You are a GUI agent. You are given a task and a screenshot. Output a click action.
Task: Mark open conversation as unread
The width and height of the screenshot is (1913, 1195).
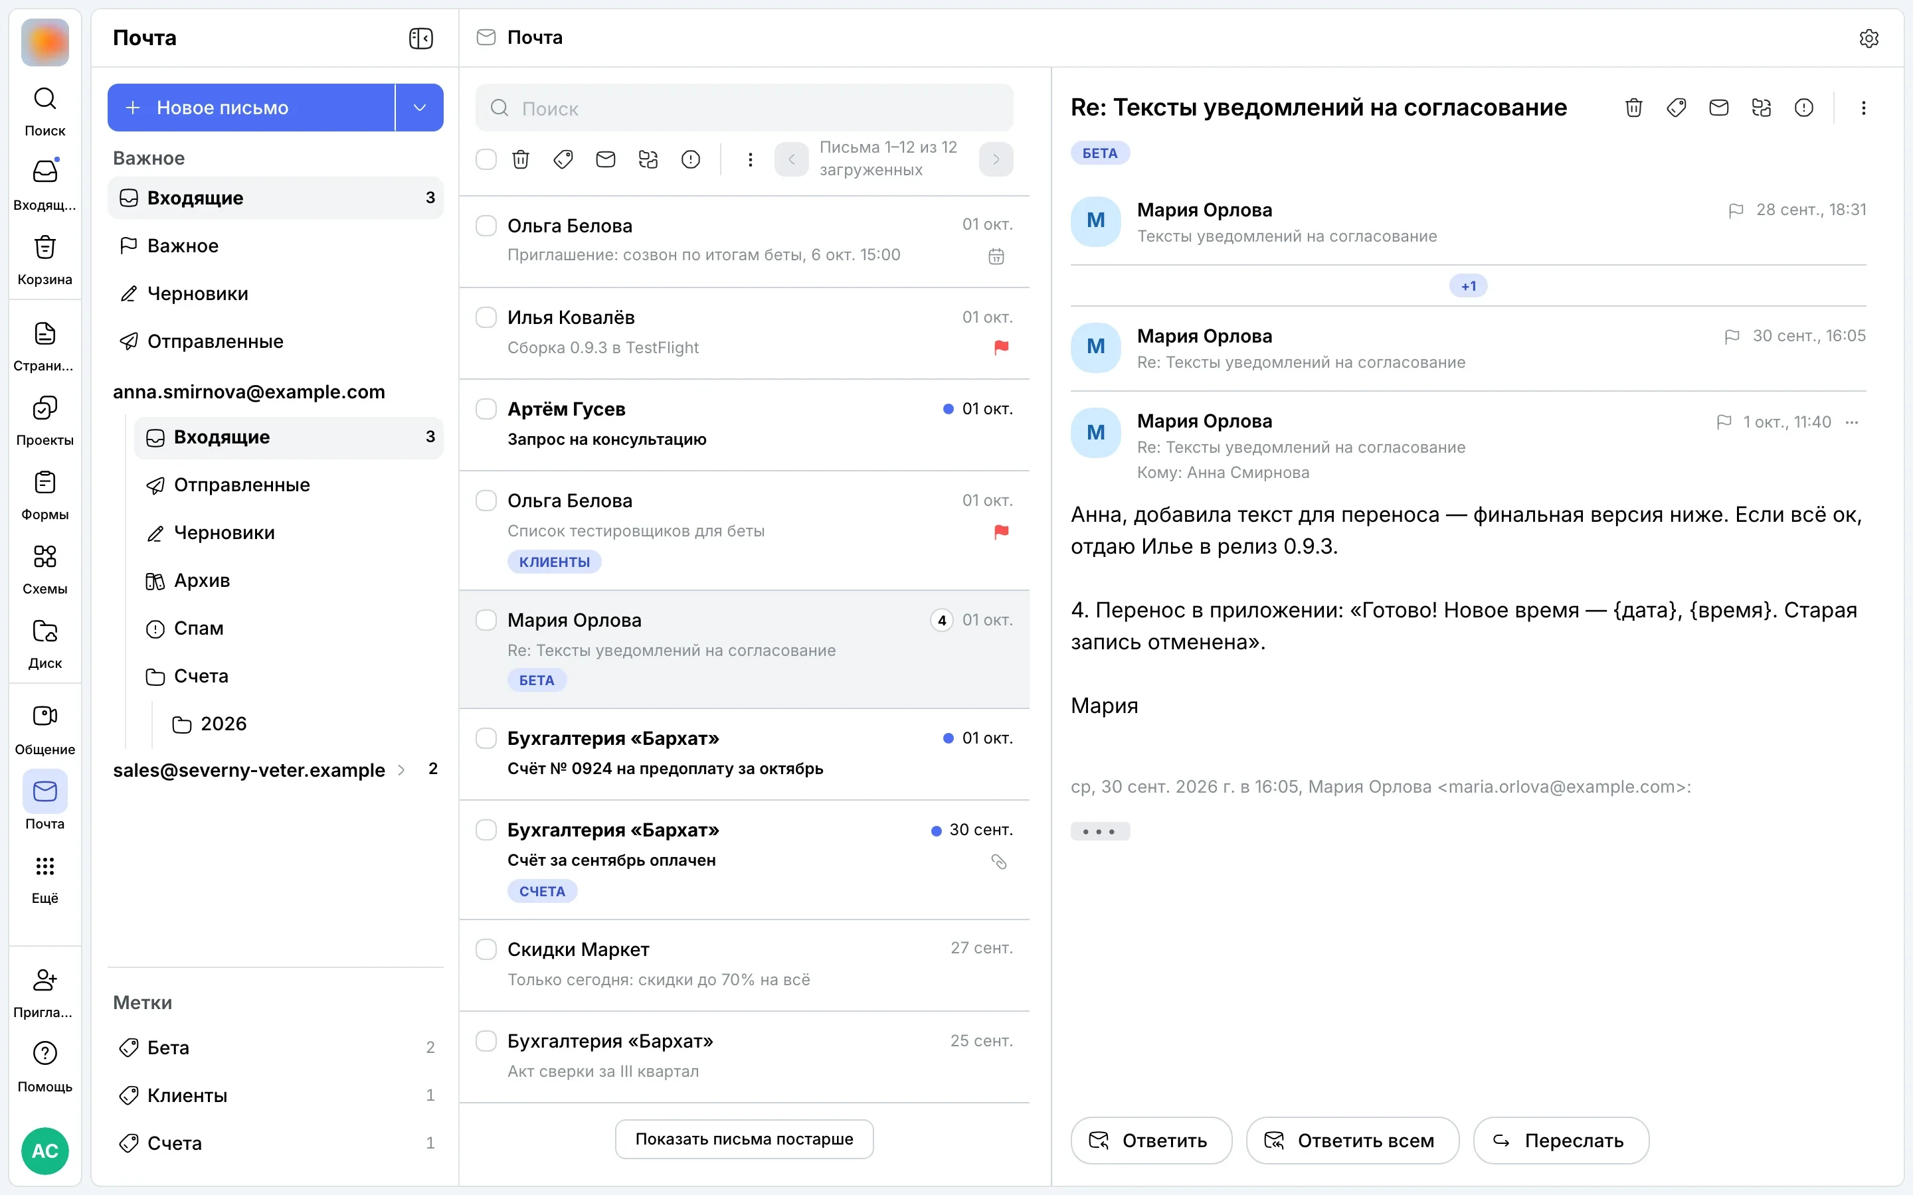coord(1718,108)
